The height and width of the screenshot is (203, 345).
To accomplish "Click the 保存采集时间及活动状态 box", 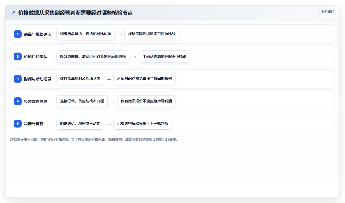I will pos(80,79).
